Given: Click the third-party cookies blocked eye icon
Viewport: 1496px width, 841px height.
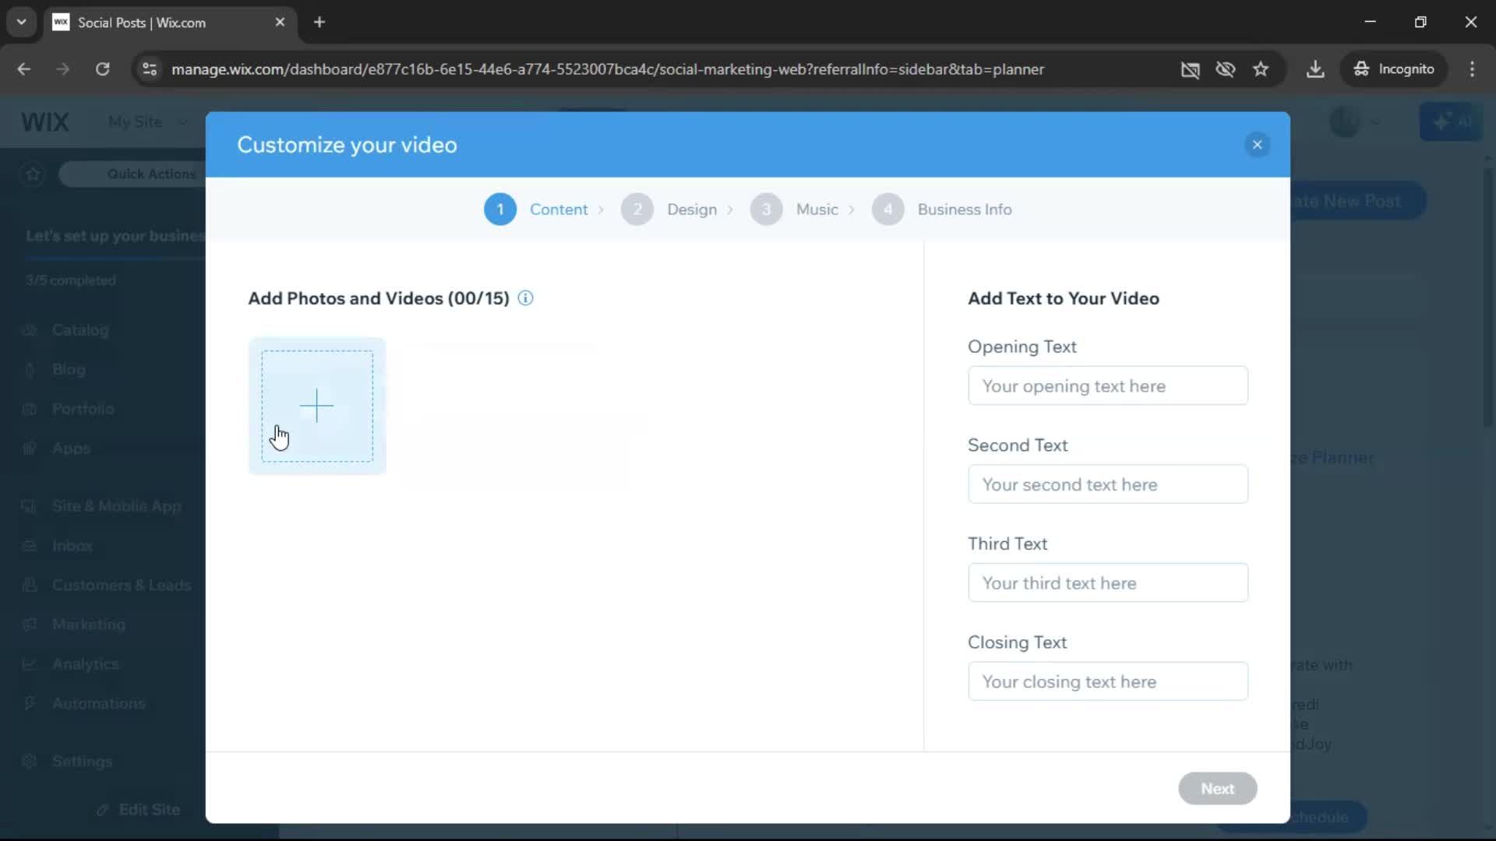Looking at the screenshot, I should (1225, 69).
